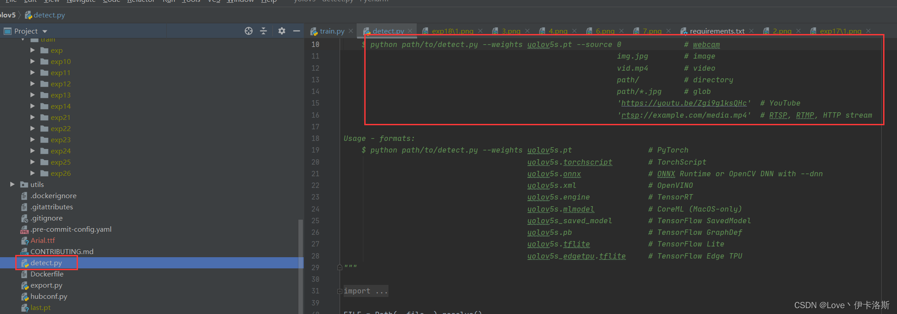Select detect.py in project tree
897x314 pixels.
(46, 263)
